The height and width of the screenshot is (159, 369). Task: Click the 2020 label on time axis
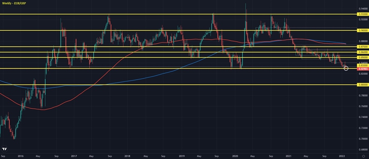[x=235, y=156]
